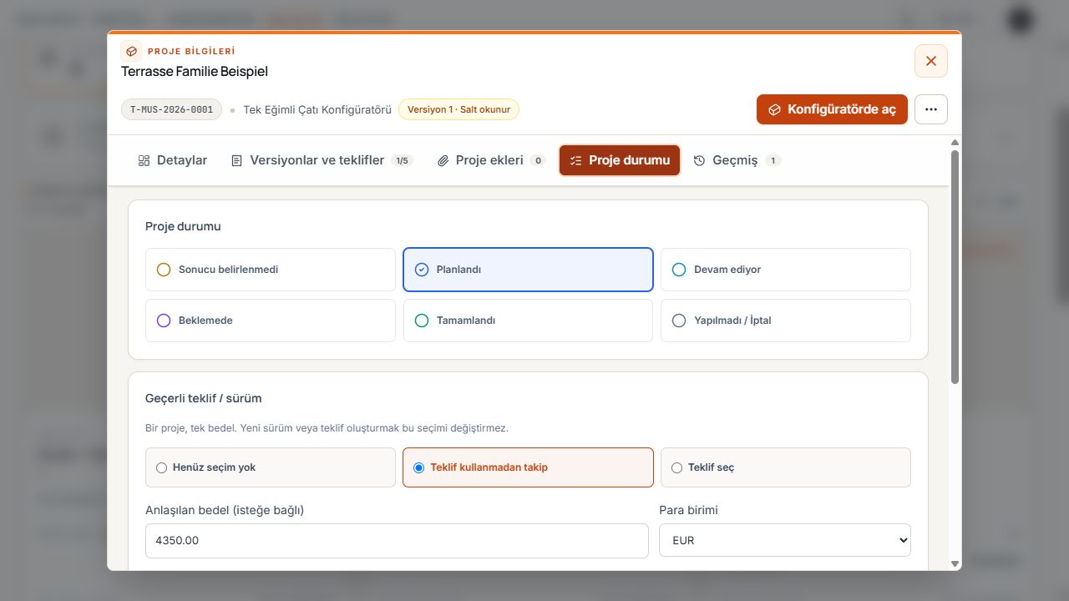Switch to the Detaylar tab
Image resolution: width=1069 pixels, height=601 pixels.
173,160
